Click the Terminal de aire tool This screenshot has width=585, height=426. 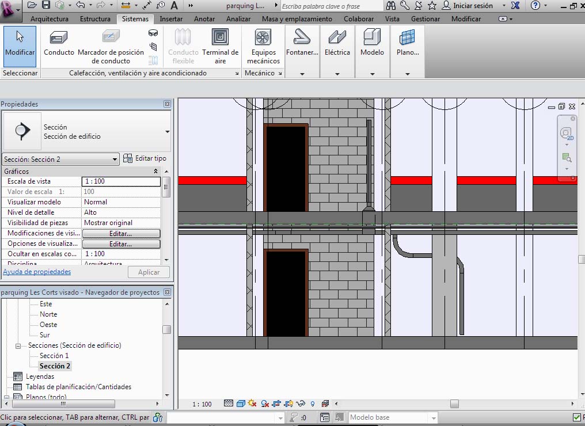tap(220, 46)
